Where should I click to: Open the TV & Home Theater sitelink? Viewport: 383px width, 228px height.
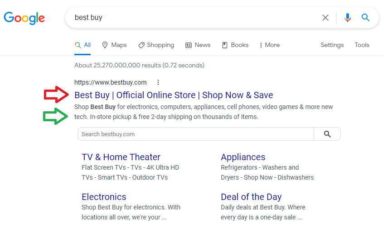click(121, 157)
